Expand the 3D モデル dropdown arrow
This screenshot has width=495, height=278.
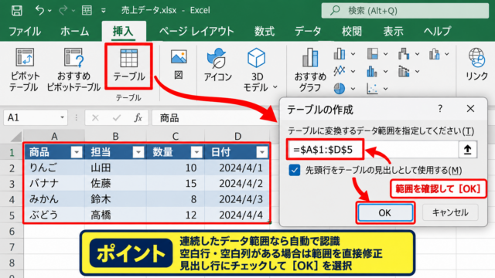coord(275,87)
